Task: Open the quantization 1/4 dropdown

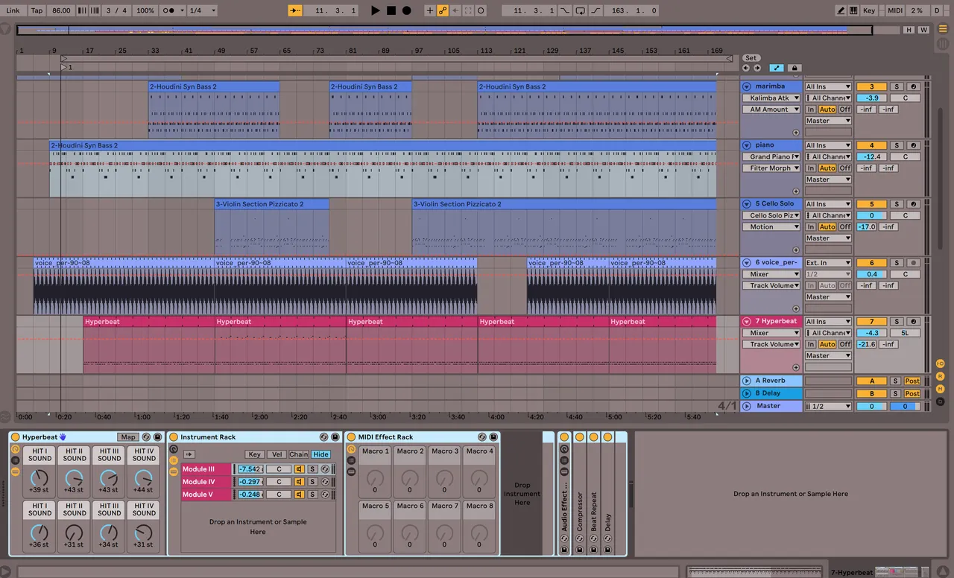Action: click(201, 10)
